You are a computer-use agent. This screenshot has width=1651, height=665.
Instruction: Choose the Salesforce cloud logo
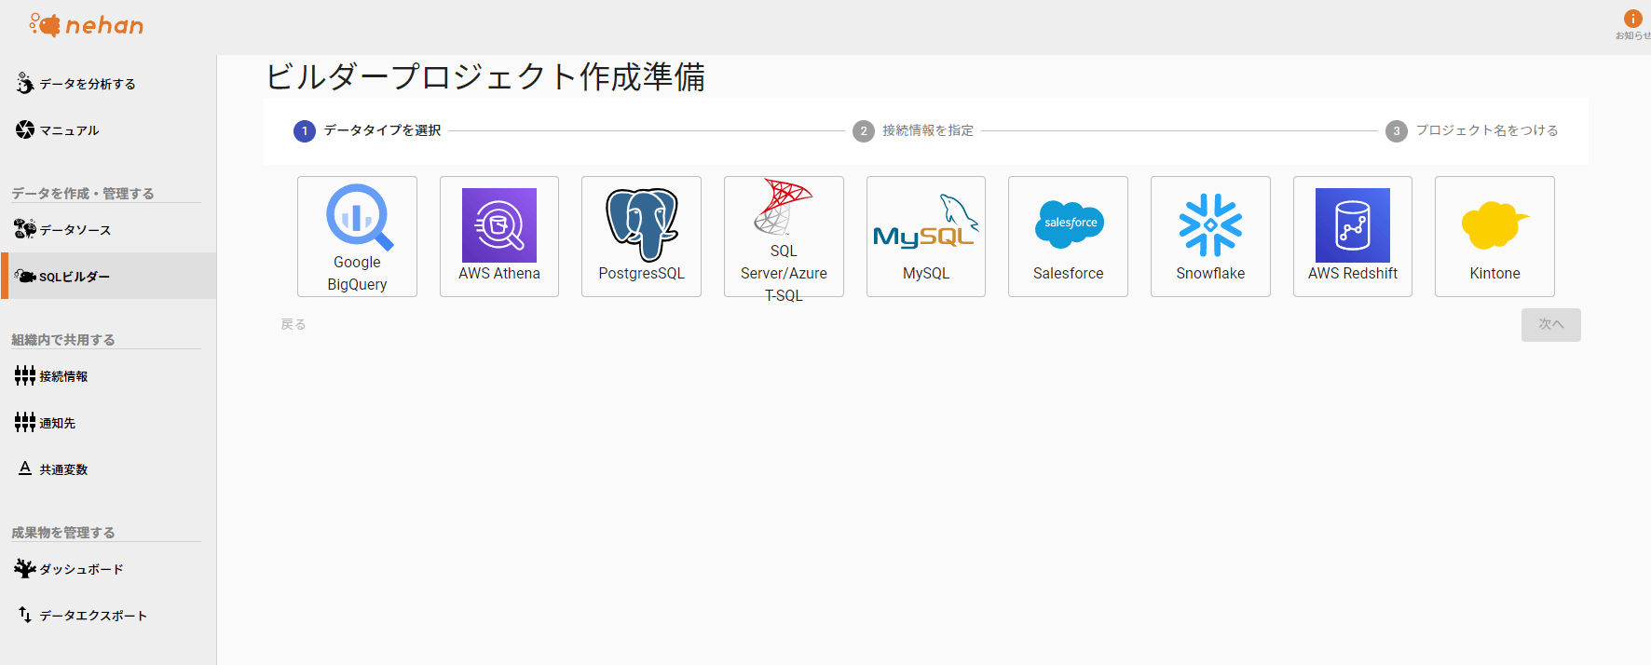click(x=1069, y=224)
